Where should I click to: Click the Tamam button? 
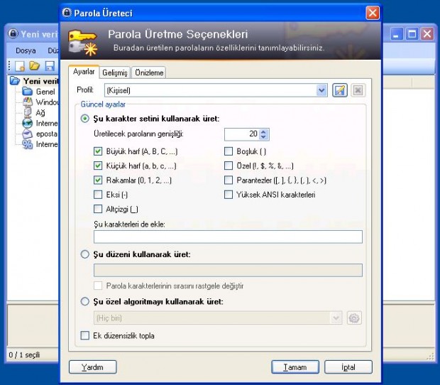[295, 367]
